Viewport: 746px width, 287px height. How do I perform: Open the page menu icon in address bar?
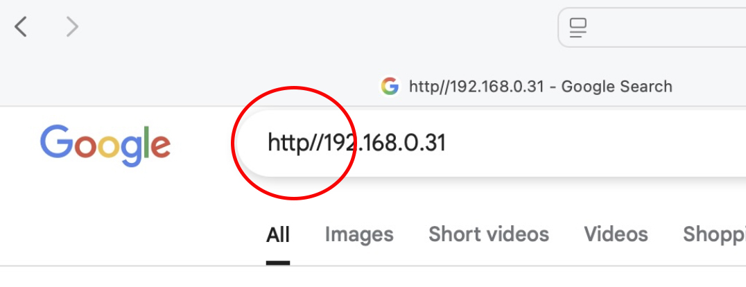(x=578, y=28)
